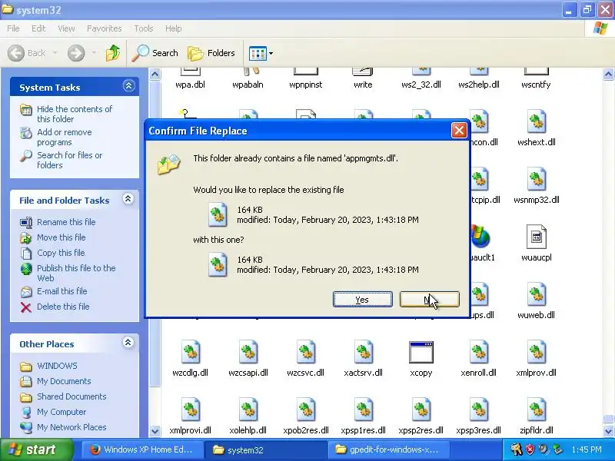Open the Tools menu

pyautogui.click(x=144, y=28)
